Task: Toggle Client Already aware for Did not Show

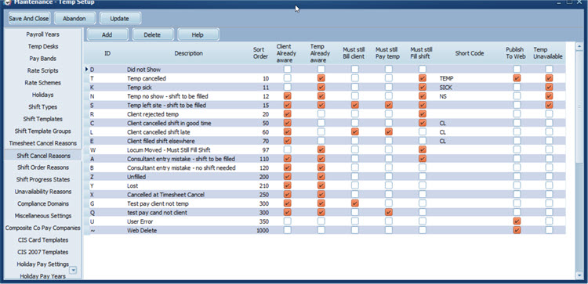Action: pos(287,69)
